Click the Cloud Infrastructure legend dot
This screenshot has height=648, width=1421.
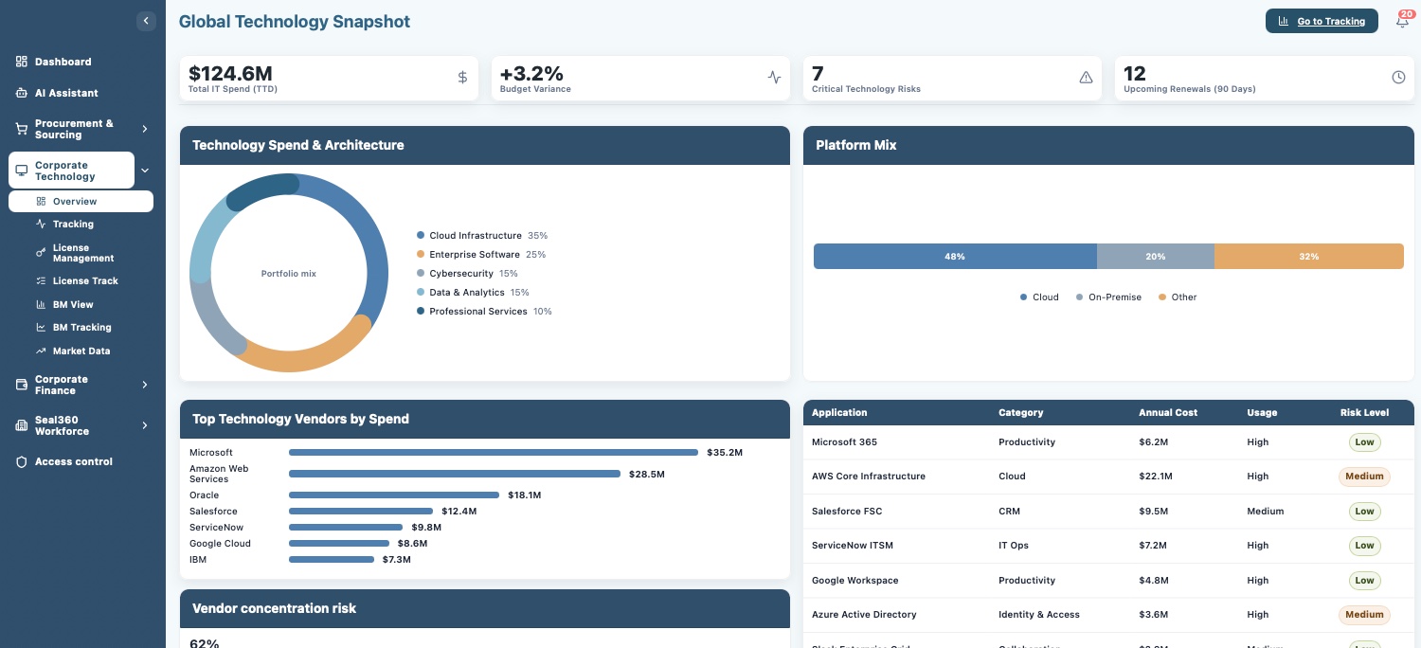tap(421, 236)
